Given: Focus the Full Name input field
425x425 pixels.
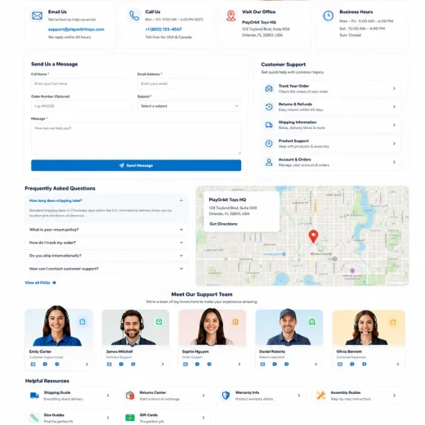Looking at the screenshot, I should tap(82, 83).
